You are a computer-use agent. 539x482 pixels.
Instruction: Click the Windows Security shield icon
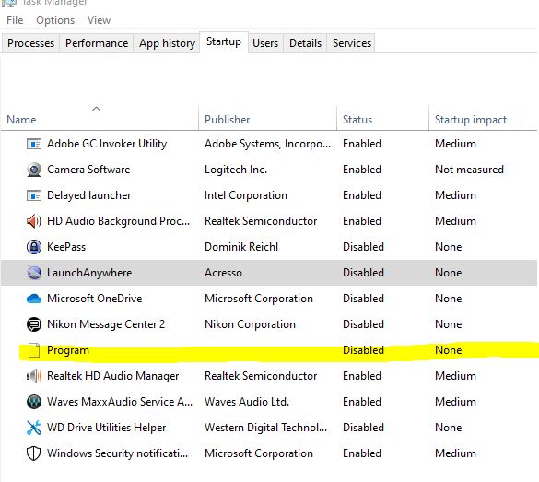(34, 453)
